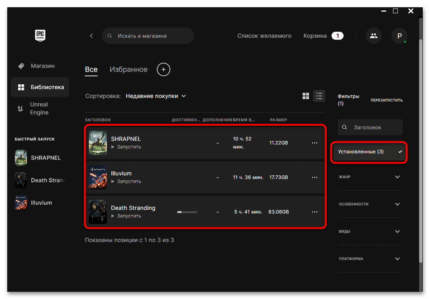Launch Illuvium with Запустить
The width and height of the screenshot is (430, 299).
(126, 182)
